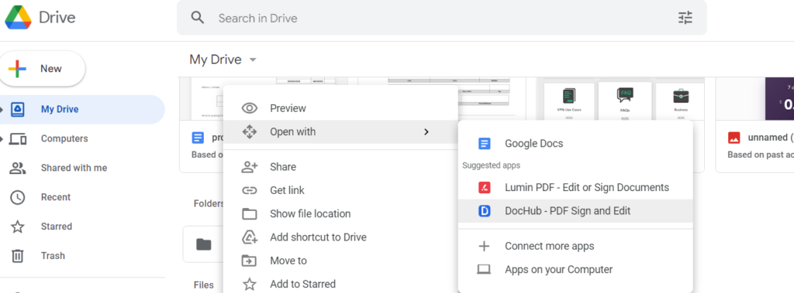The image size is (794, 293).
Task: Open with DocHub - PDF Sign and Edit
Action: click(x=575, y=210)
